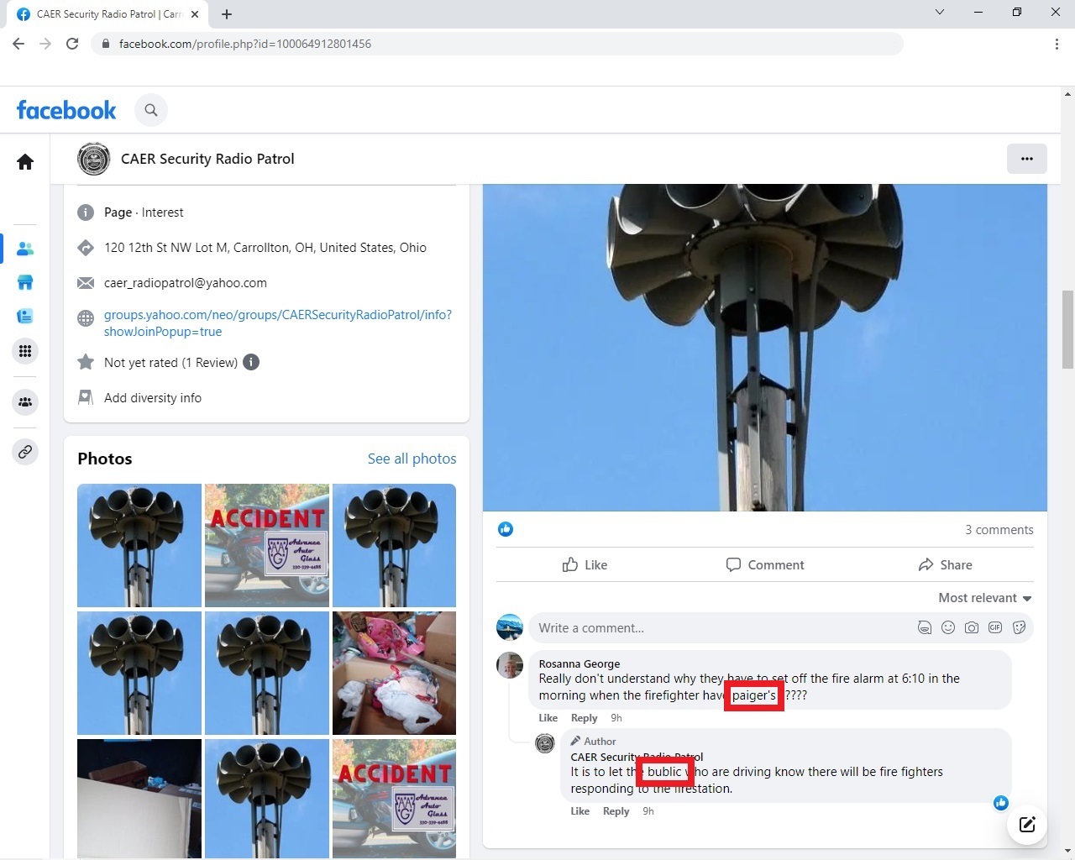Insert an avatar sticker in comment
The height and width of the screenshot is (860, 1075).
coord(925,627)
